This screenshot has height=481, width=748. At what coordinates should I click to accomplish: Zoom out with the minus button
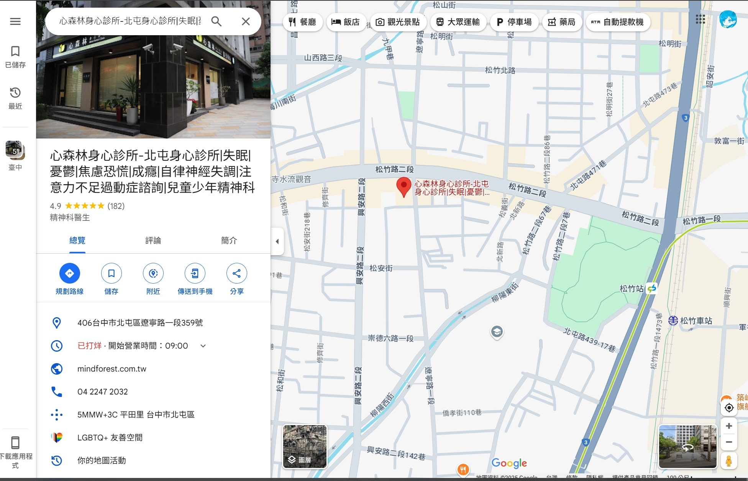point(729,442)
